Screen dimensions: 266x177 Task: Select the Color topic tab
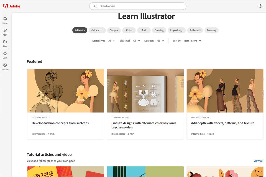(x=129, y=30)
